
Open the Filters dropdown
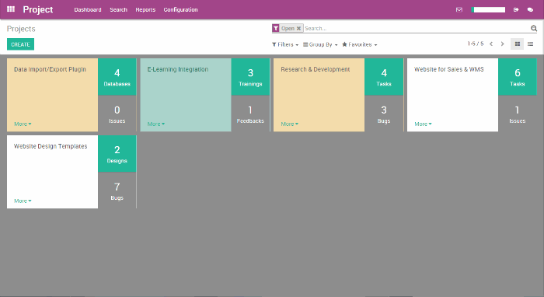click(285, 44)
